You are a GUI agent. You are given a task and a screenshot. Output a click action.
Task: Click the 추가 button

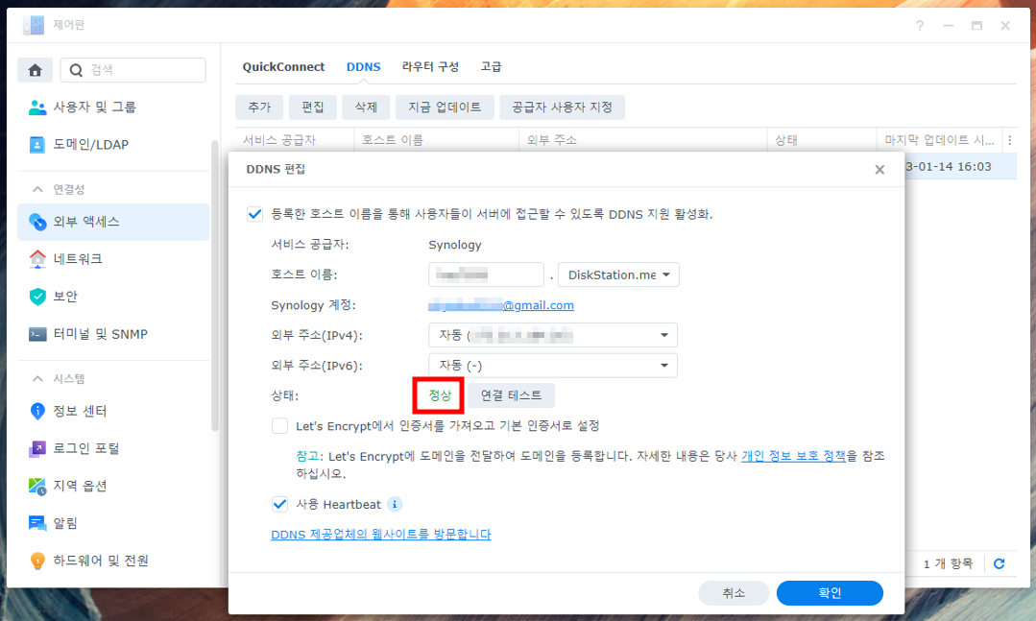coord(259,107)
